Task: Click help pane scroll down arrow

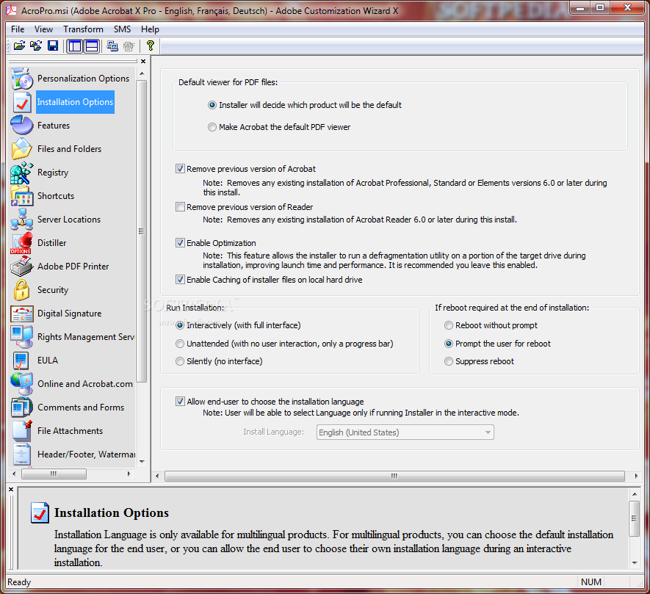Action: point(635,563)
